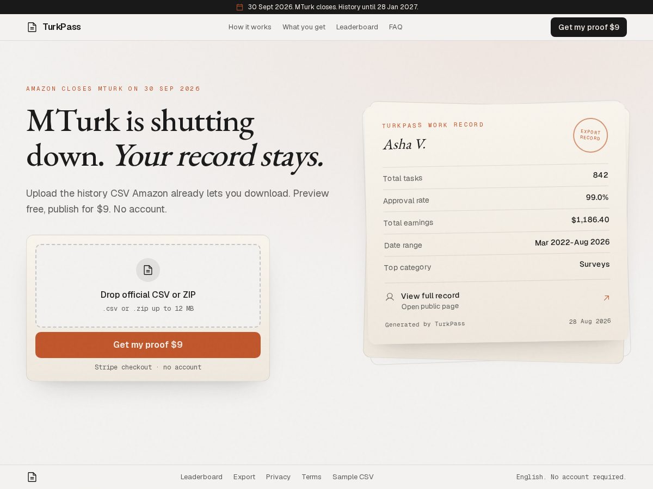Click the Asha V. name on the record card

(404, 144)
